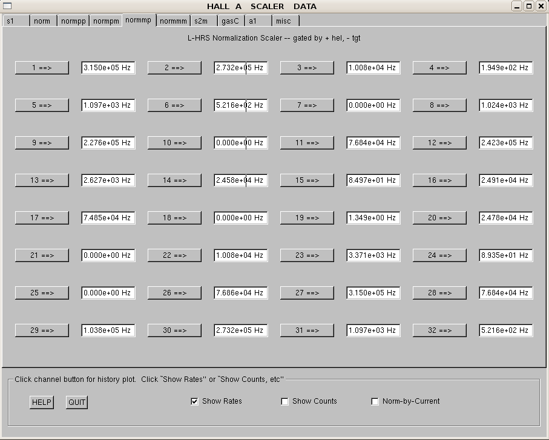This screenshot has height=440, width=549.
Task: Click the channel 3 ==> button
Action: [307, 68]
